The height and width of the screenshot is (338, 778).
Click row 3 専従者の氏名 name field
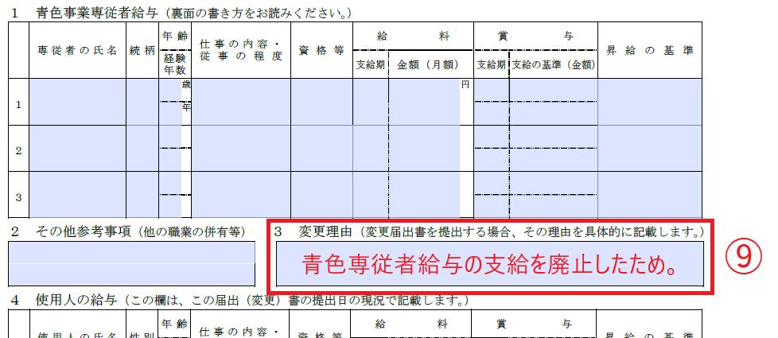tap(78, 195)
